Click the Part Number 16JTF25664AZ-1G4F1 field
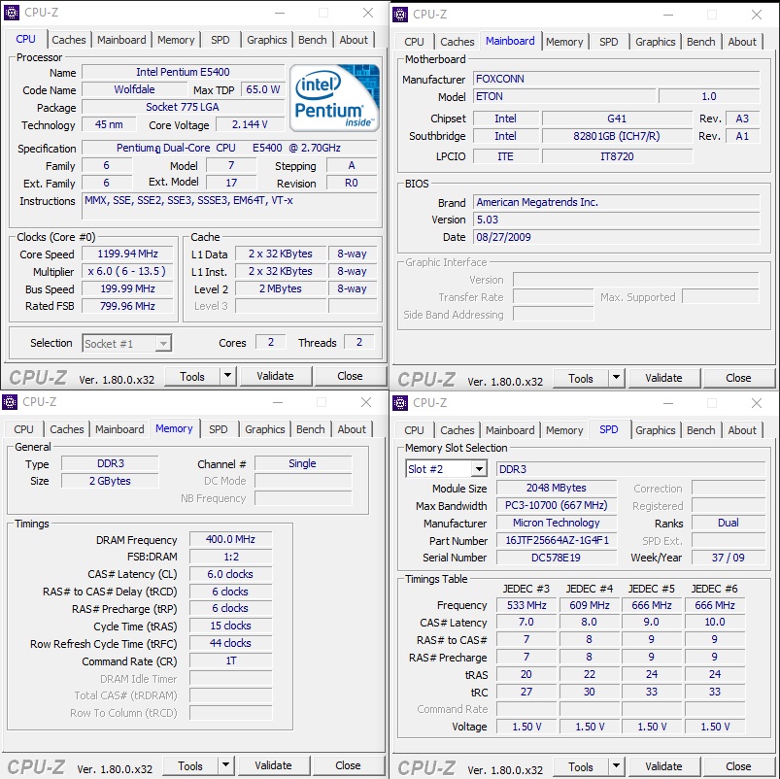The height and width of the screenshot is (779, 780). pos(557,540)
